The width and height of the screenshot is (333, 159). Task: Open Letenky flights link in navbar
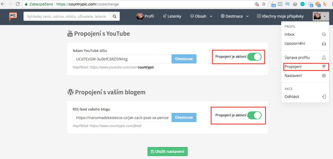(x=172, y=16)
